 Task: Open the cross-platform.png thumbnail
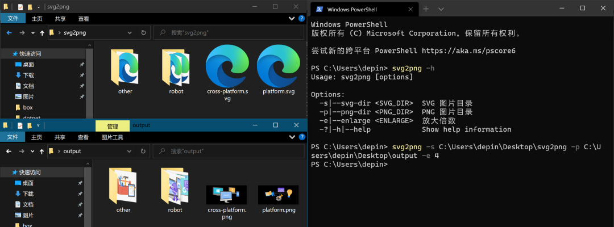coord(226,194)
